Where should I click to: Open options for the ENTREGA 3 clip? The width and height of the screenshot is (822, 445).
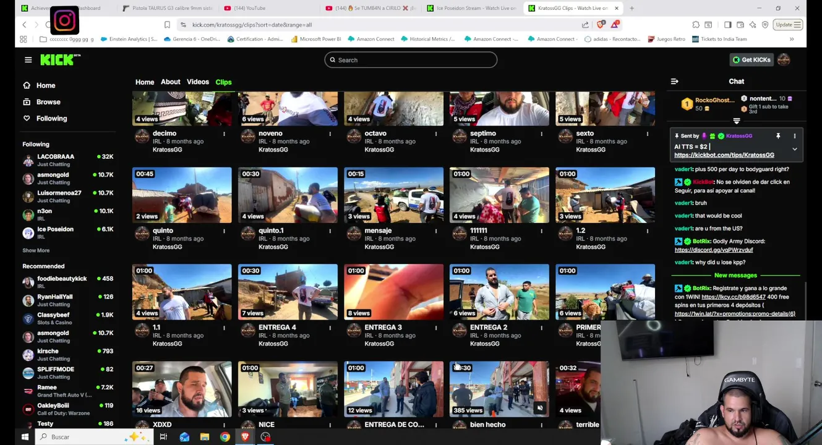tap(435, 328)
